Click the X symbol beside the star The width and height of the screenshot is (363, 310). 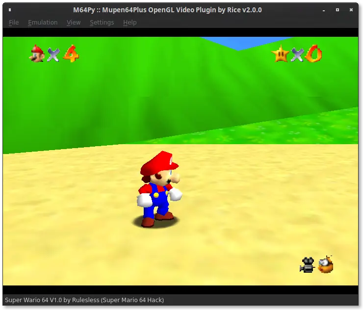pyautogui.click(x=297, y=55)
